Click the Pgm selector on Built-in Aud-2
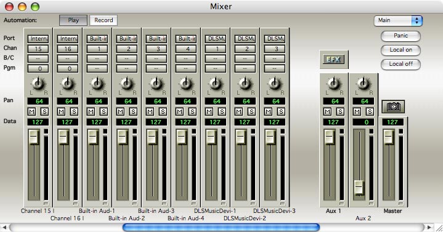Image resolution: width=443 pixels, height=232 pixels. click(127, 68)
